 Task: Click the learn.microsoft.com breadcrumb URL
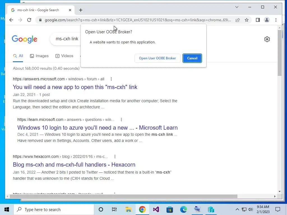pos(66,120)
